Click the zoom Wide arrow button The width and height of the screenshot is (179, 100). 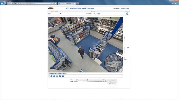click(77, 81)
